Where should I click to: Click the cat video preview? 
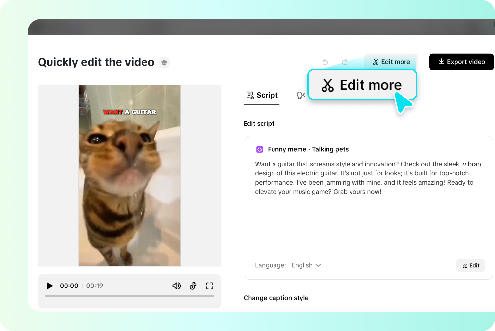[x=129, y=175]
